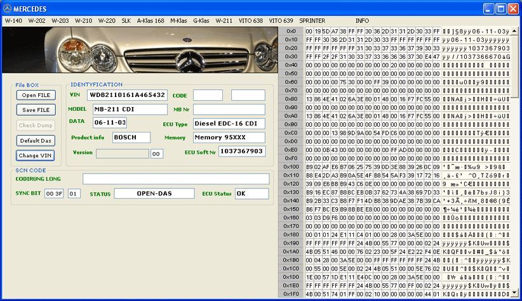Click the hex view scroll-down arrow

coord(514,293)
